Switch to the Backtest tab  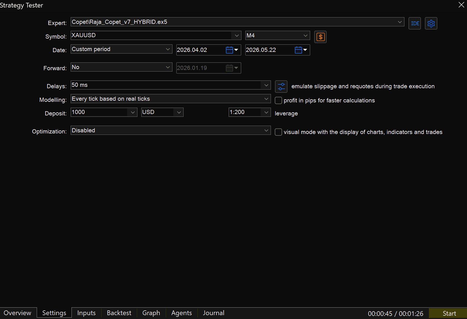click(119, 313)
